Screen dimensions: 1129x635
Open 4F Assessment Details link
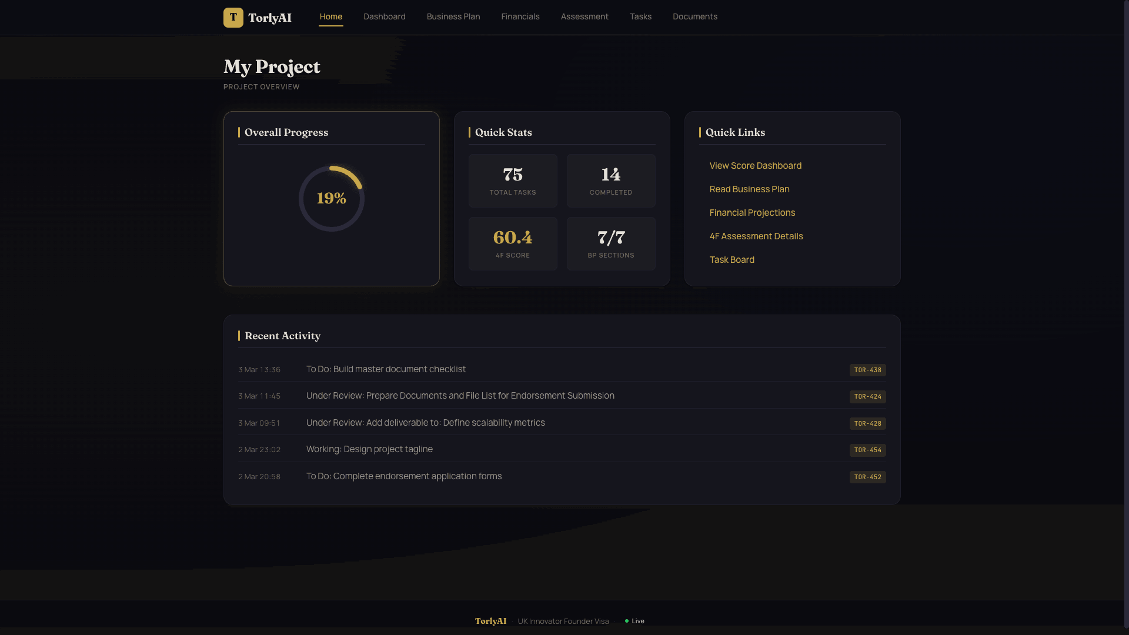(x=756, y=236)
